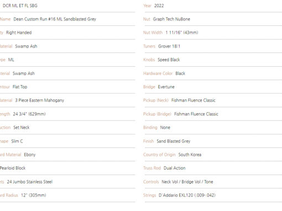
Task: Click the Dual Action truss rod value
Action: coord(174,168)
